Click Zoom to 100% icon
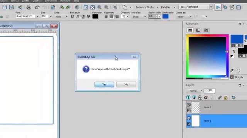 86,7
